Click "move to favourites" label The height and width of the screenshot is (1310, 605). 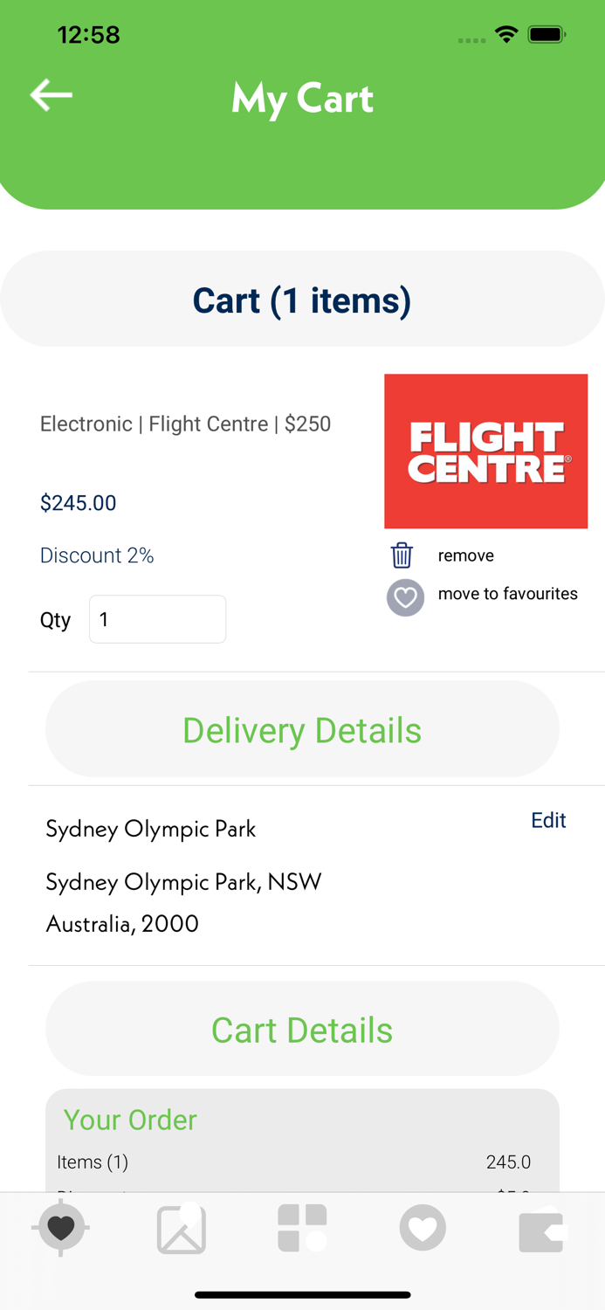tap(507, 594)
